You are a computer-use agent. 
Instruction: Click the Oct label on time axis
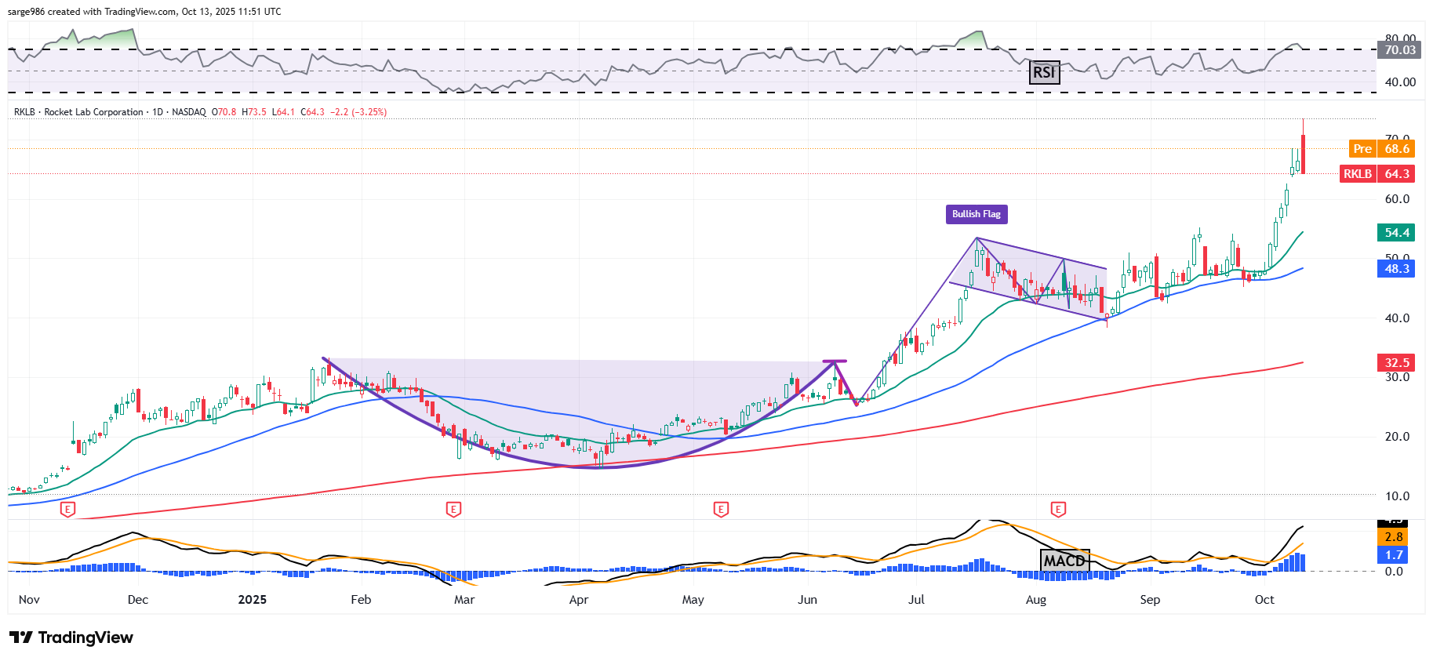point(1264,600)
